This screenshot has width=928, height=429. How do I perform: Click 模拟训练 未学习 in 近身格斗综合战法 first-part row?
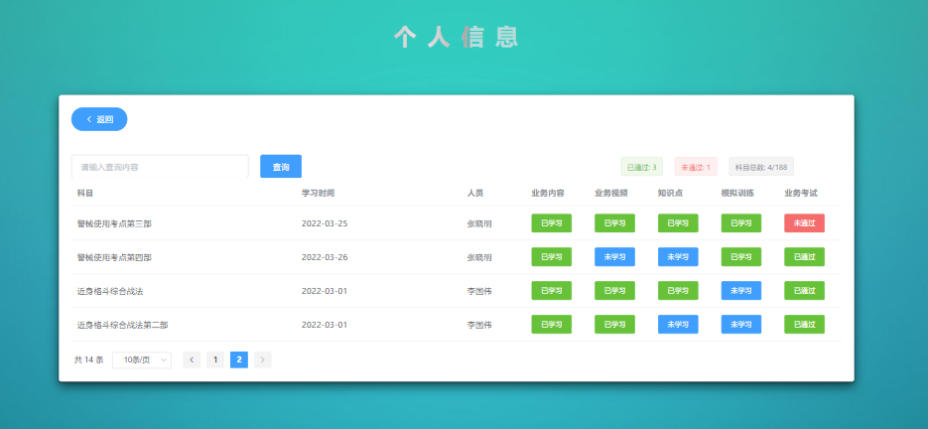coord(741,291)
